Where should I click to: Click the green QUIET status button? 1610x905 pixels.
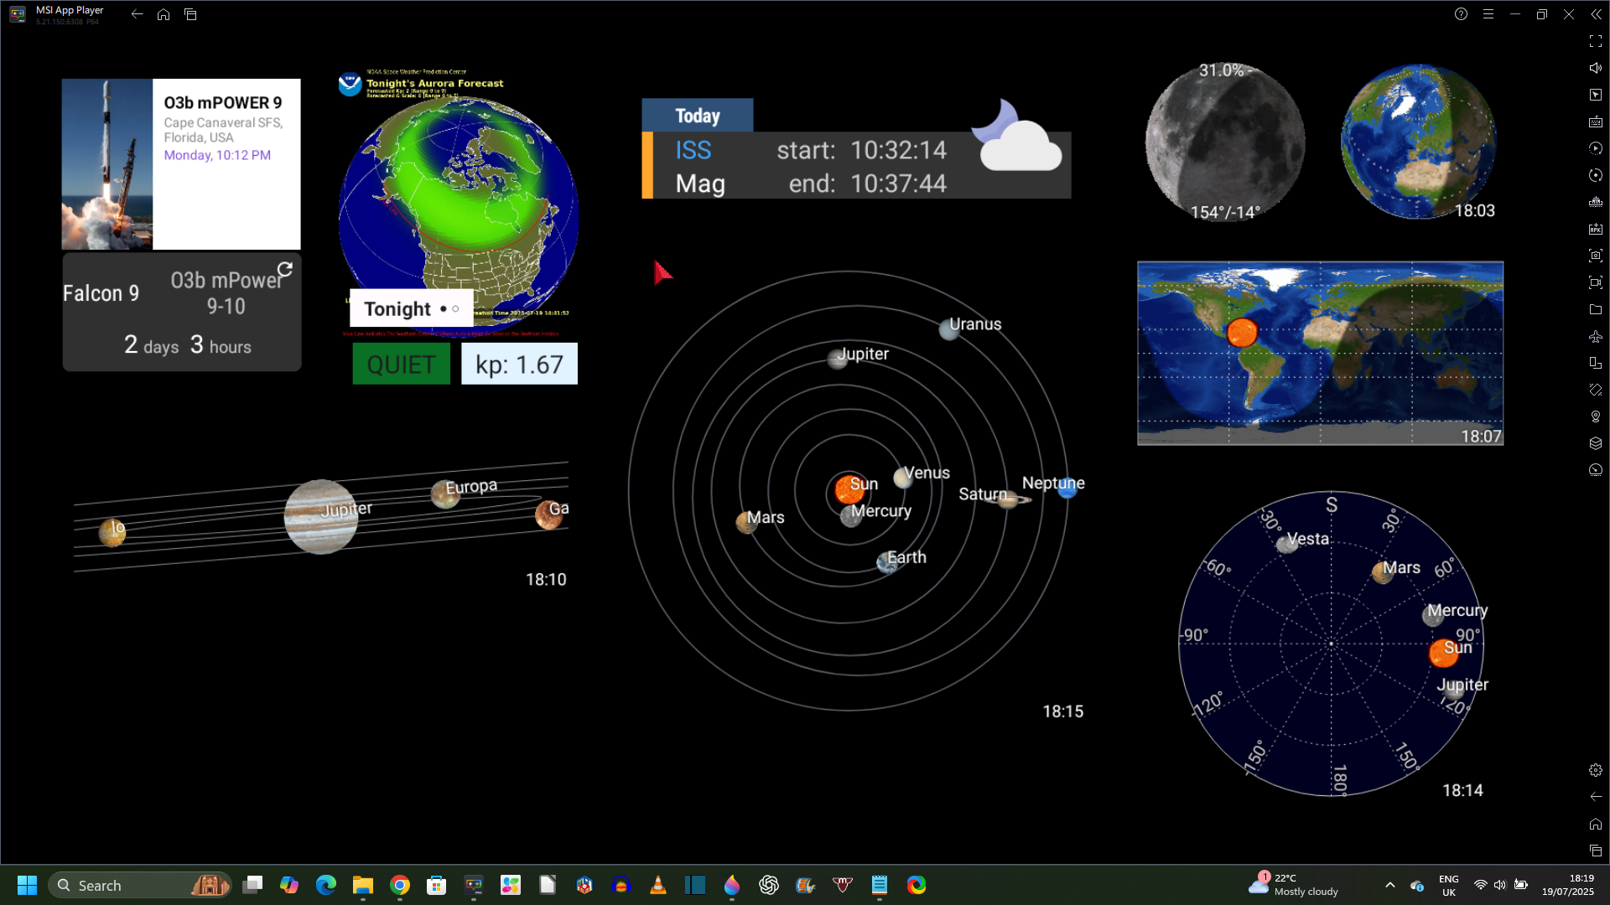pyautogui.click(x=401, y=365)
